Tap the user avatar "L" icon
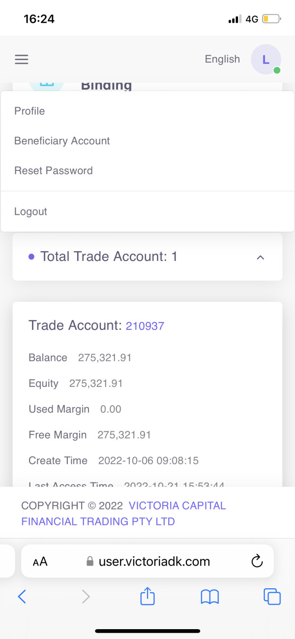The image size is (295, 639). (x=265, y=60)
